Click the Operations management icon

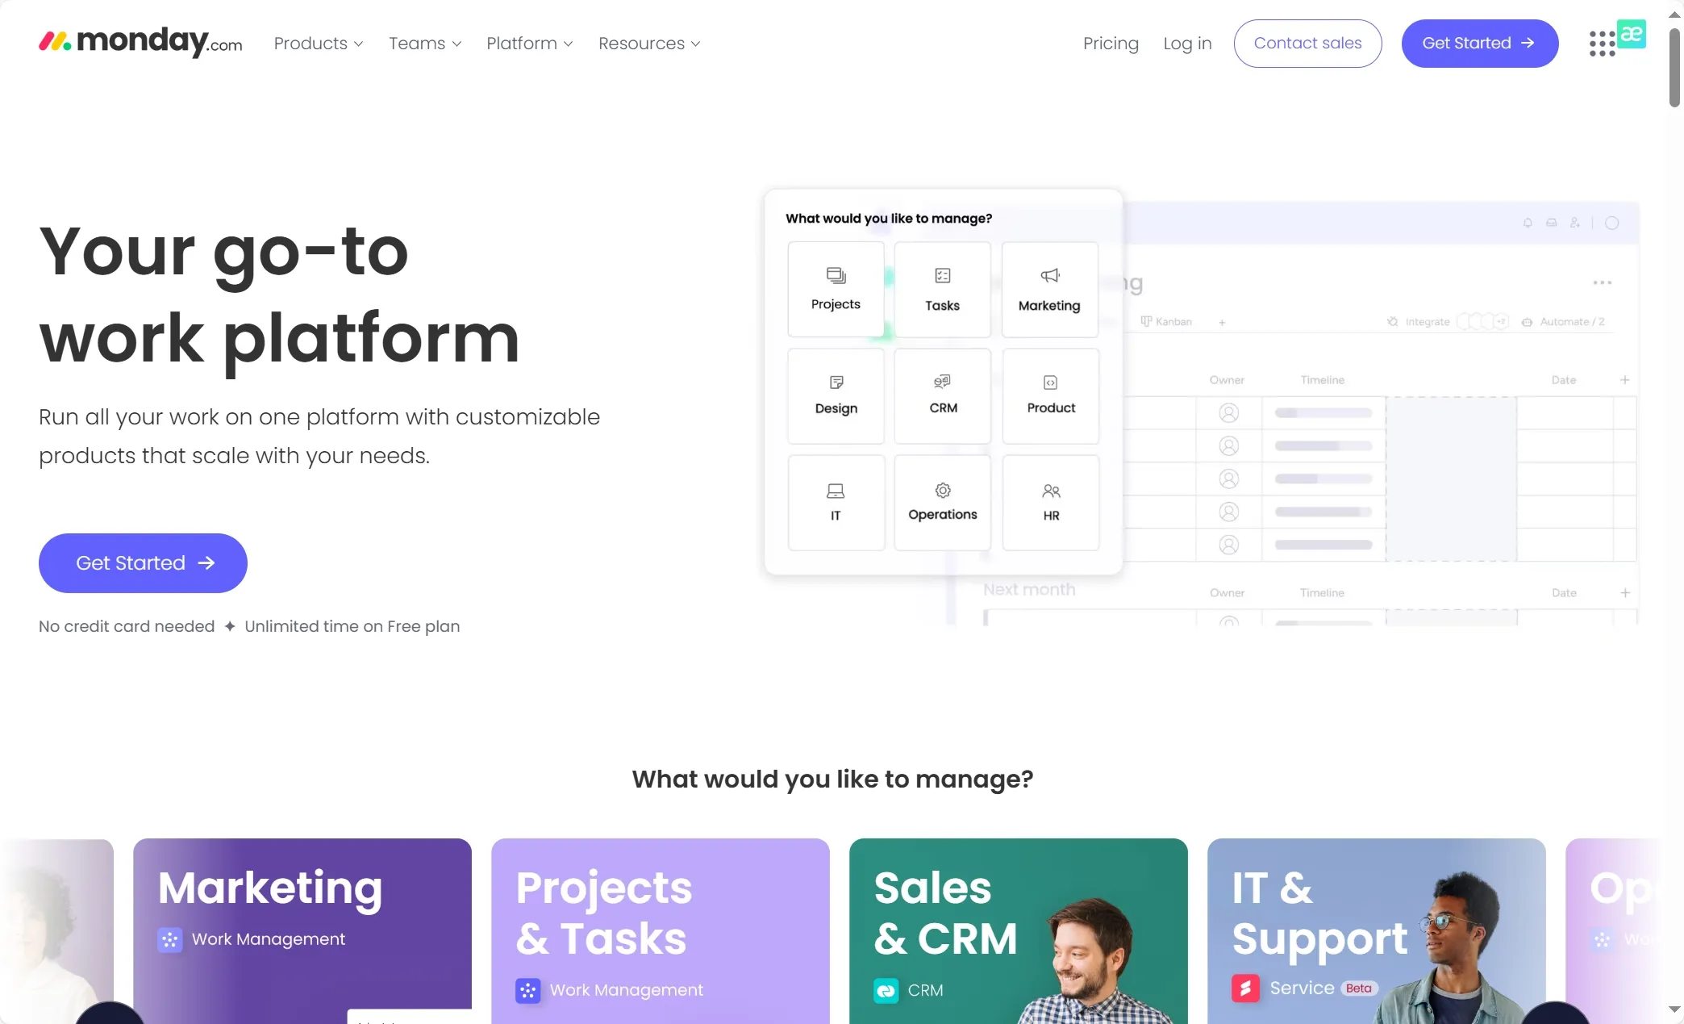point(943,500)
